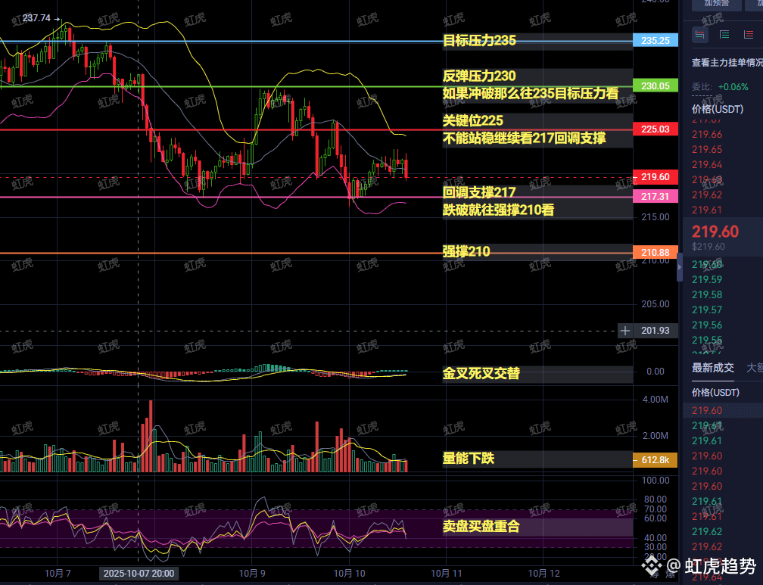The image size is (763, 585).
Task: Select the red 225.03 price level tag
Action: (x=655, y=129)
